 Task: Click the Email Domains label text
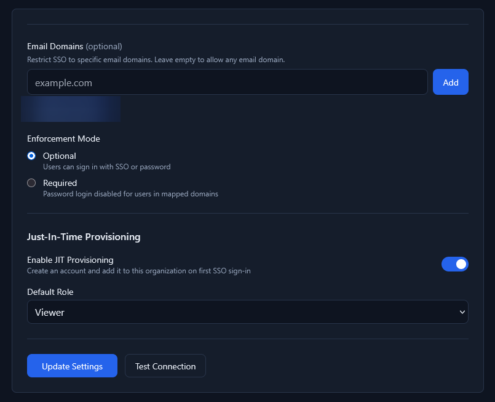[x=55, y=46]
